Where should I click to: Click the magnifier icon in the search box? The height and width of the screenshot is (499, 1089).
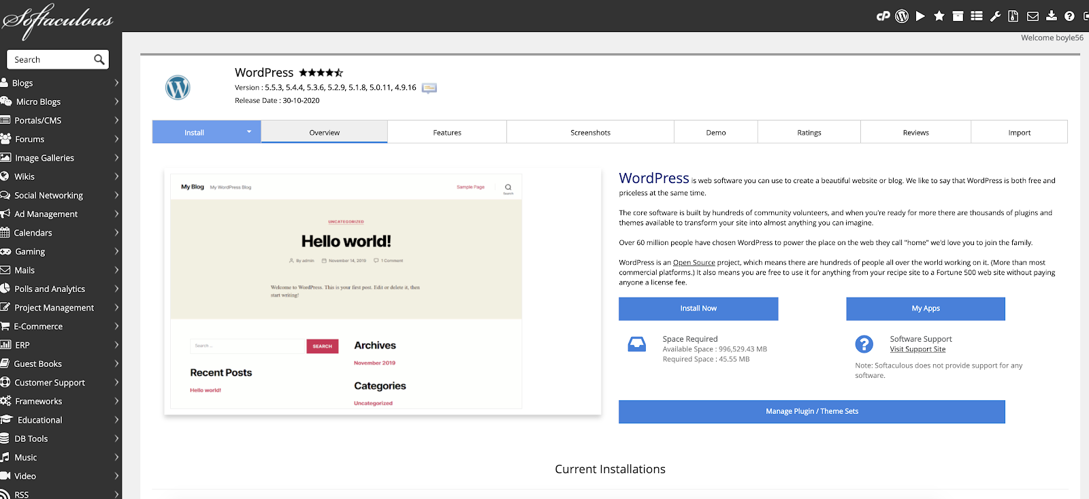click(x=99, y=60)
